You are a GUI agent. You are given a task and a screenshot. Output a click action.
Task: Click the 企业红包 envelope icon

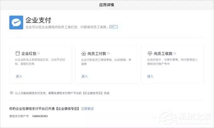point(17,53)
